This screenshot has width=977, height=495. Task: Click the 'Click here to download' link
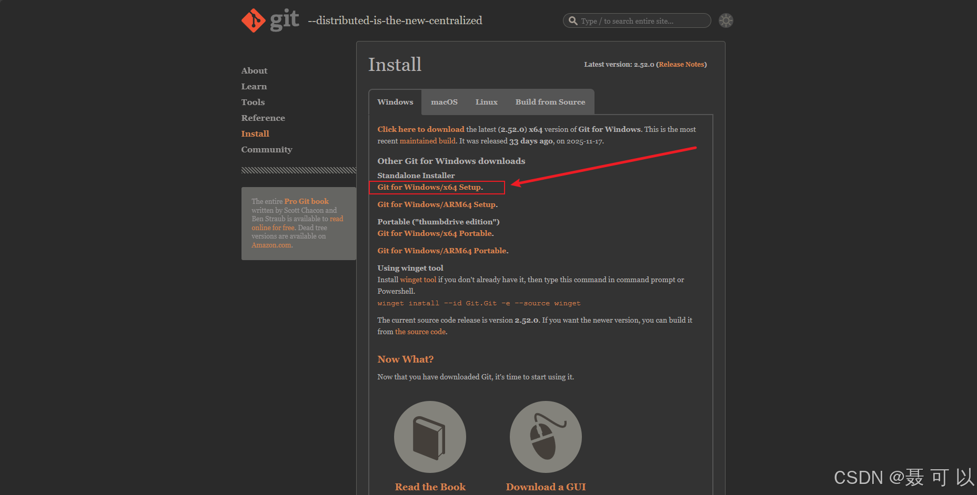tap(421, 129)
